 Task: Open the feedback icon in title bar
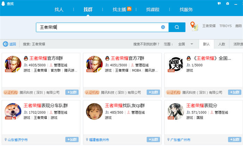point(219,3)
